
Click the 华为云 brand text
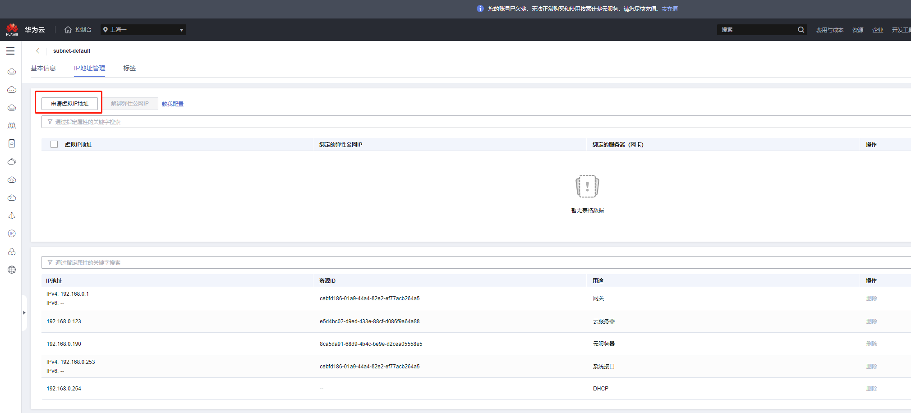pyautogui.click(x=35, y=30)
